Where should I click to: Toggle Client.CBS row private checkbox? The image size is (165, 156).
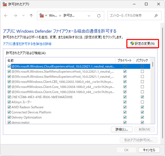click(x=125, y=82)
